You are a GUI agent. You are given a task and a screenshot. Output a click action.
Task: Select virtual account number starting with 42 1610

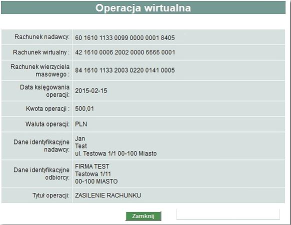pos(125,52)
